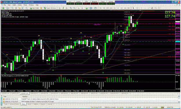This screenshot has height=109, width=181.
Task: Select the trendline drawing tool
Action: click(149, 8)
